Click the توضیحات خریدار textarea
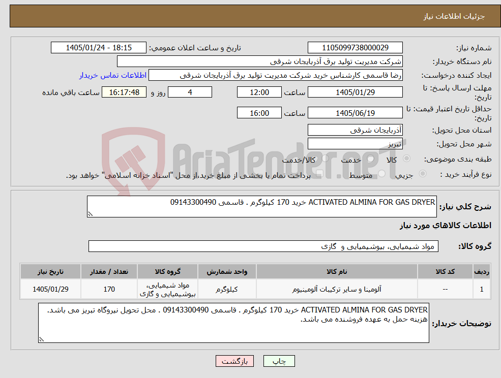This screenshot has height=378, width=501. click(x=233, y=323)
